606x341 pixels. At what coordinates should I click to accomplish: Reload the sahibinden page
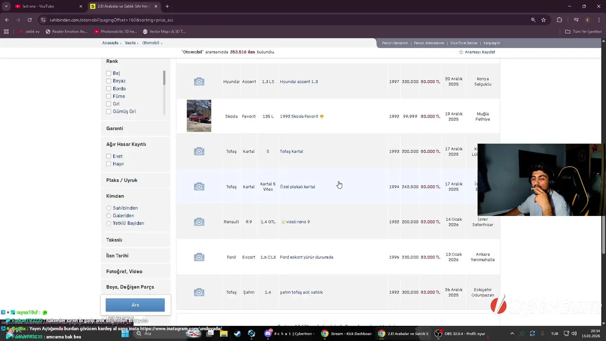(29, 20)
